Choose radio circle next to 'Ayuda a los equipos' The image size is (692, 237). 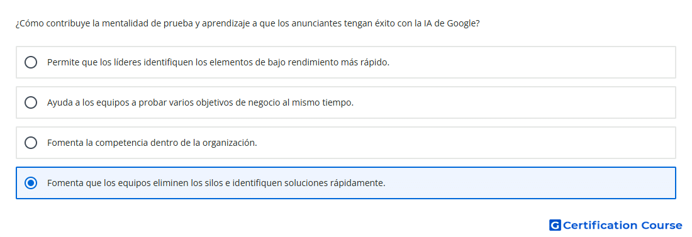pos(31,102)
